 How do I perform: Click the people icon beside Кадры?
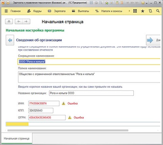(x=29, y=11)
